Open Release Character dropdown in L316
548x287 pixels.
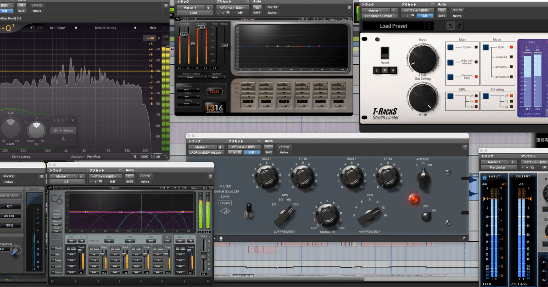point(193,77)
